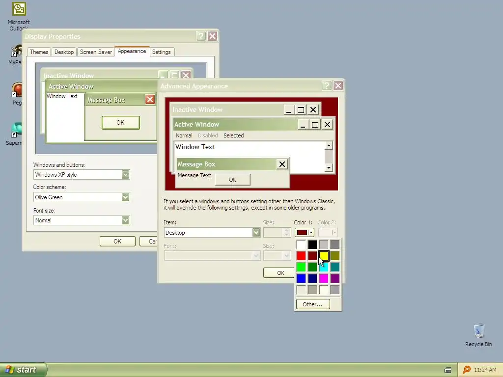The height and width of the screenshot is (377, 503).
Task: Close the Advanced Appearance dialog
Action: coord(338,85)
